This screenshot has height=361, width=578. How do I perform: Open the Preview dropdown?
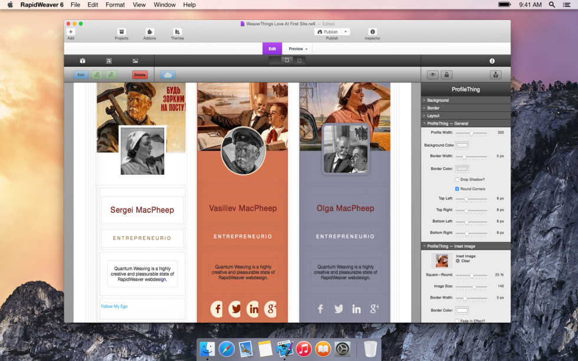pyautogui.click(x=298, y=48)
